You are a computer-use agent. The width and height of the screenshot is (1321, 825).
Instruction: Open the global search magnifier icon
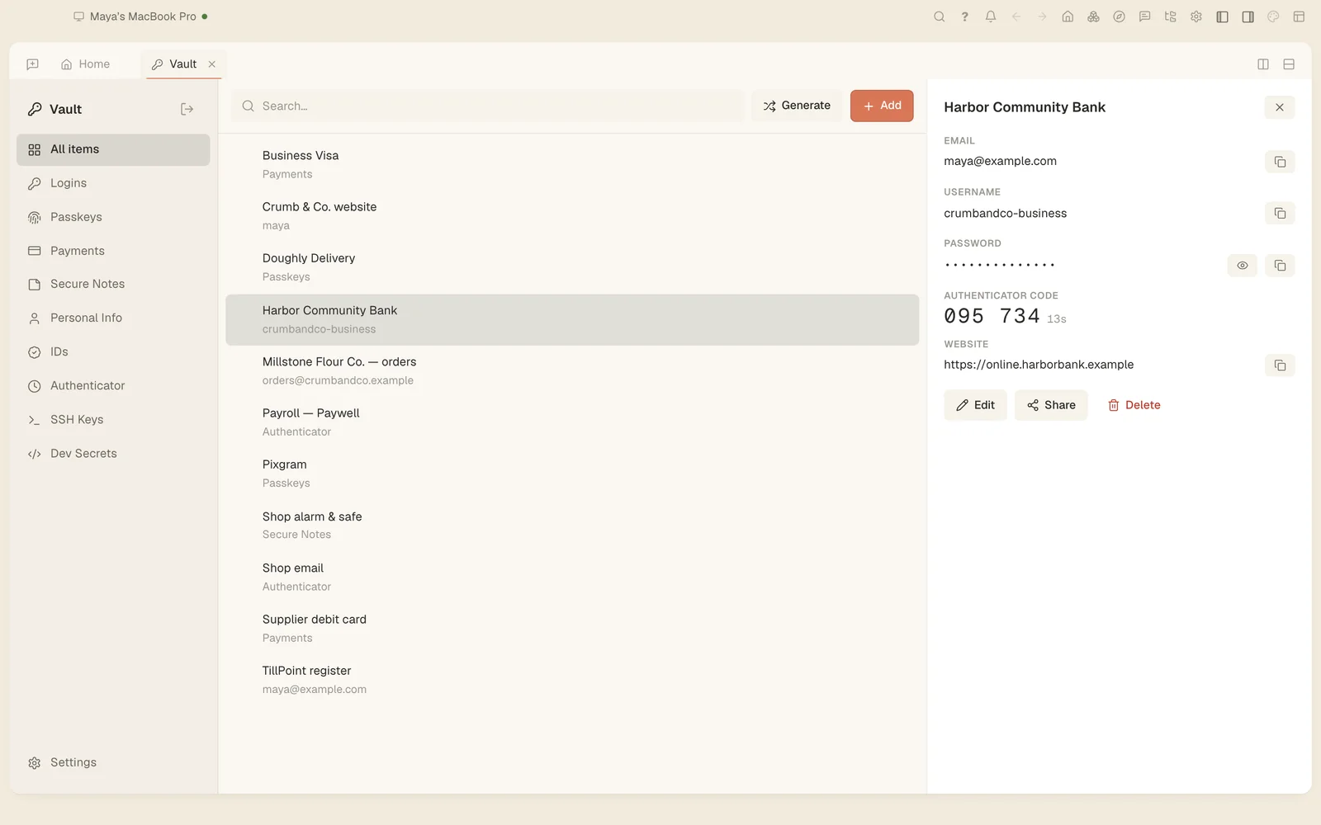coord(939,16)
